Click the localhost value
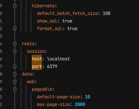Viewport: 139px width, 109px height. coord(59,59)
